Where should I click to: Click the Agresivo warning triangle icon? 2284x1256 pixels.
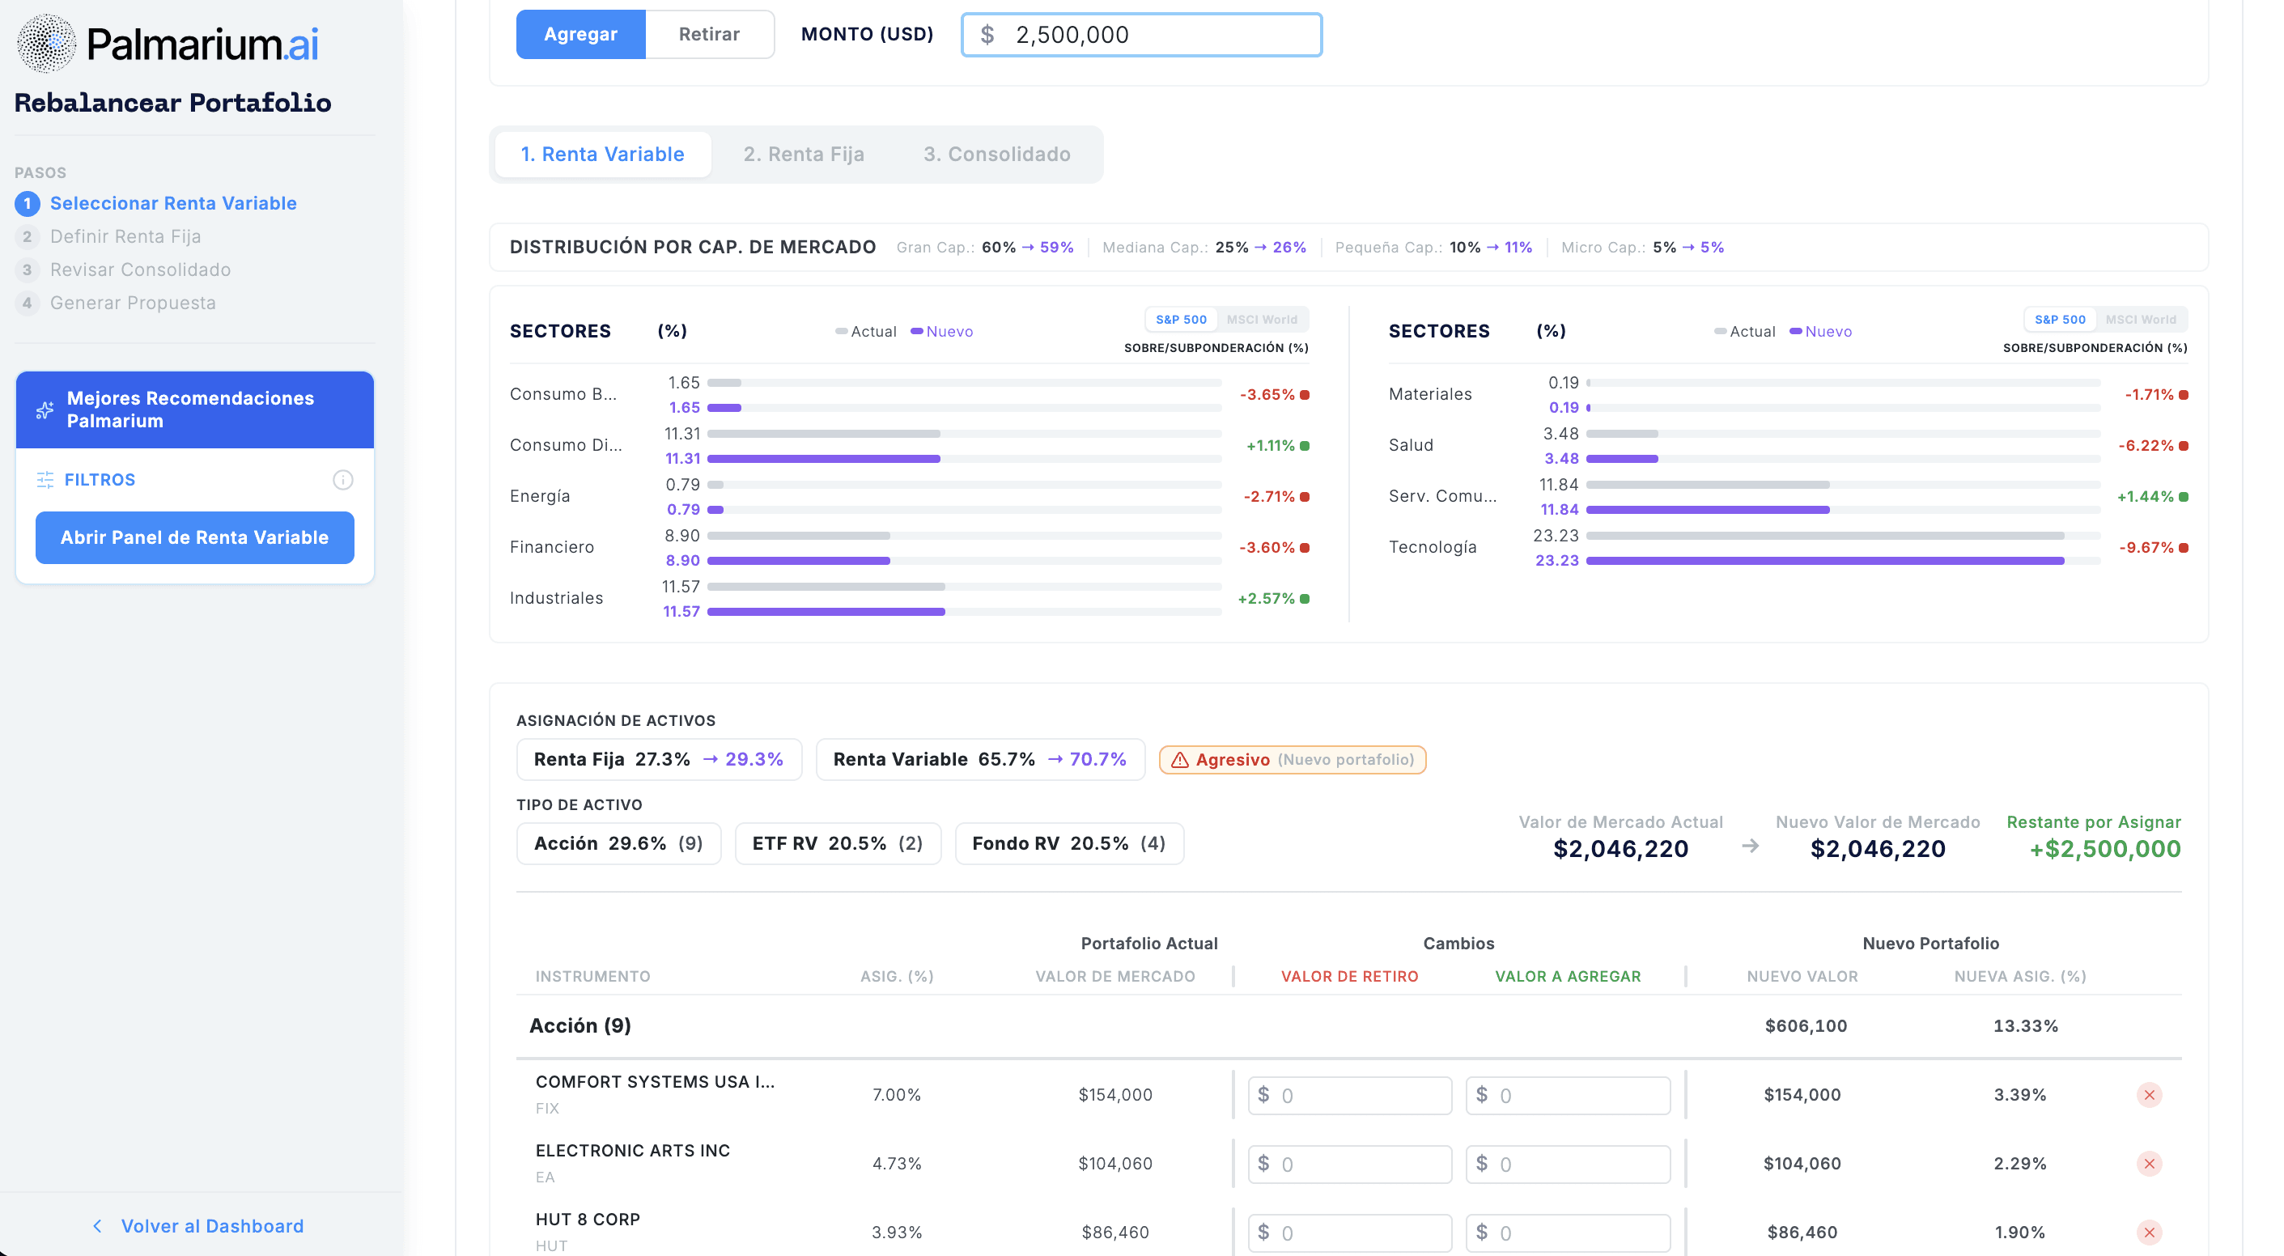[x=1179, y=760]
